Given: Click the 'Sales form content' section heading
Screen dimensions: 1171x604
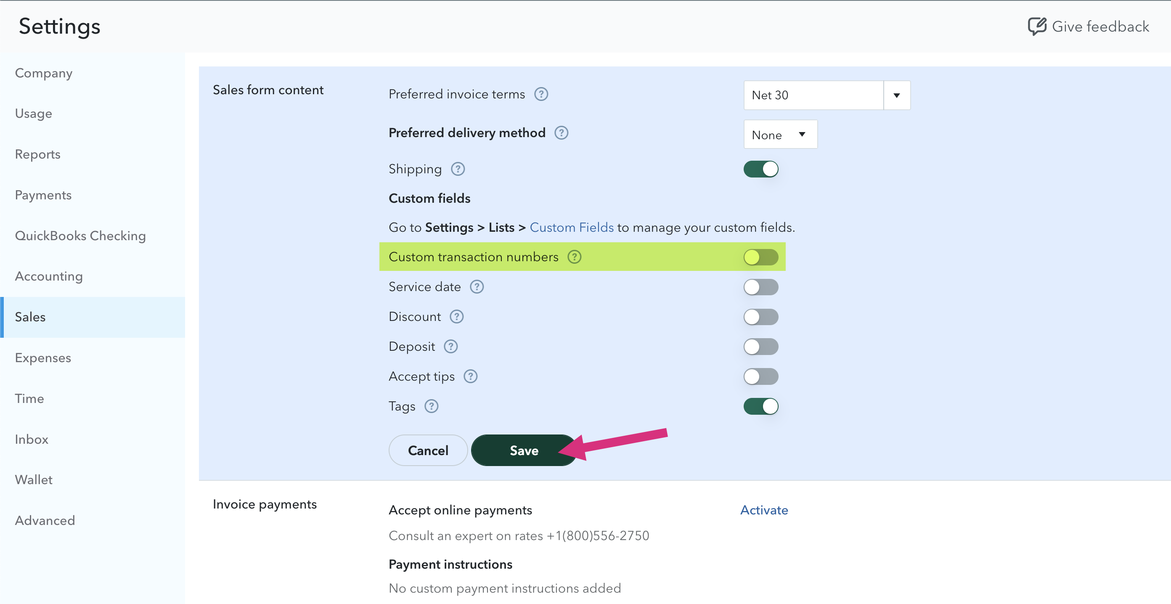Looking at the screenshot, I should click(268, 90).
